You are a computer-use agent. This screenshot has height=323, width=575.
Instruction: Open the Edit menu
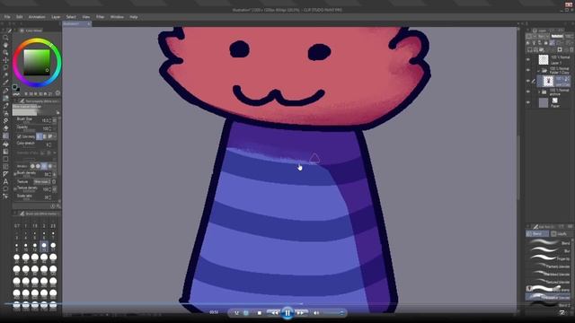pos(19,17)
